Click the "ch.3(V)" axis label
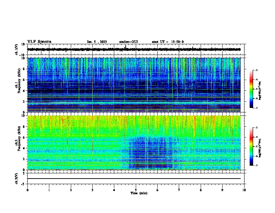 pyautogui.click(x=17, y=179)
